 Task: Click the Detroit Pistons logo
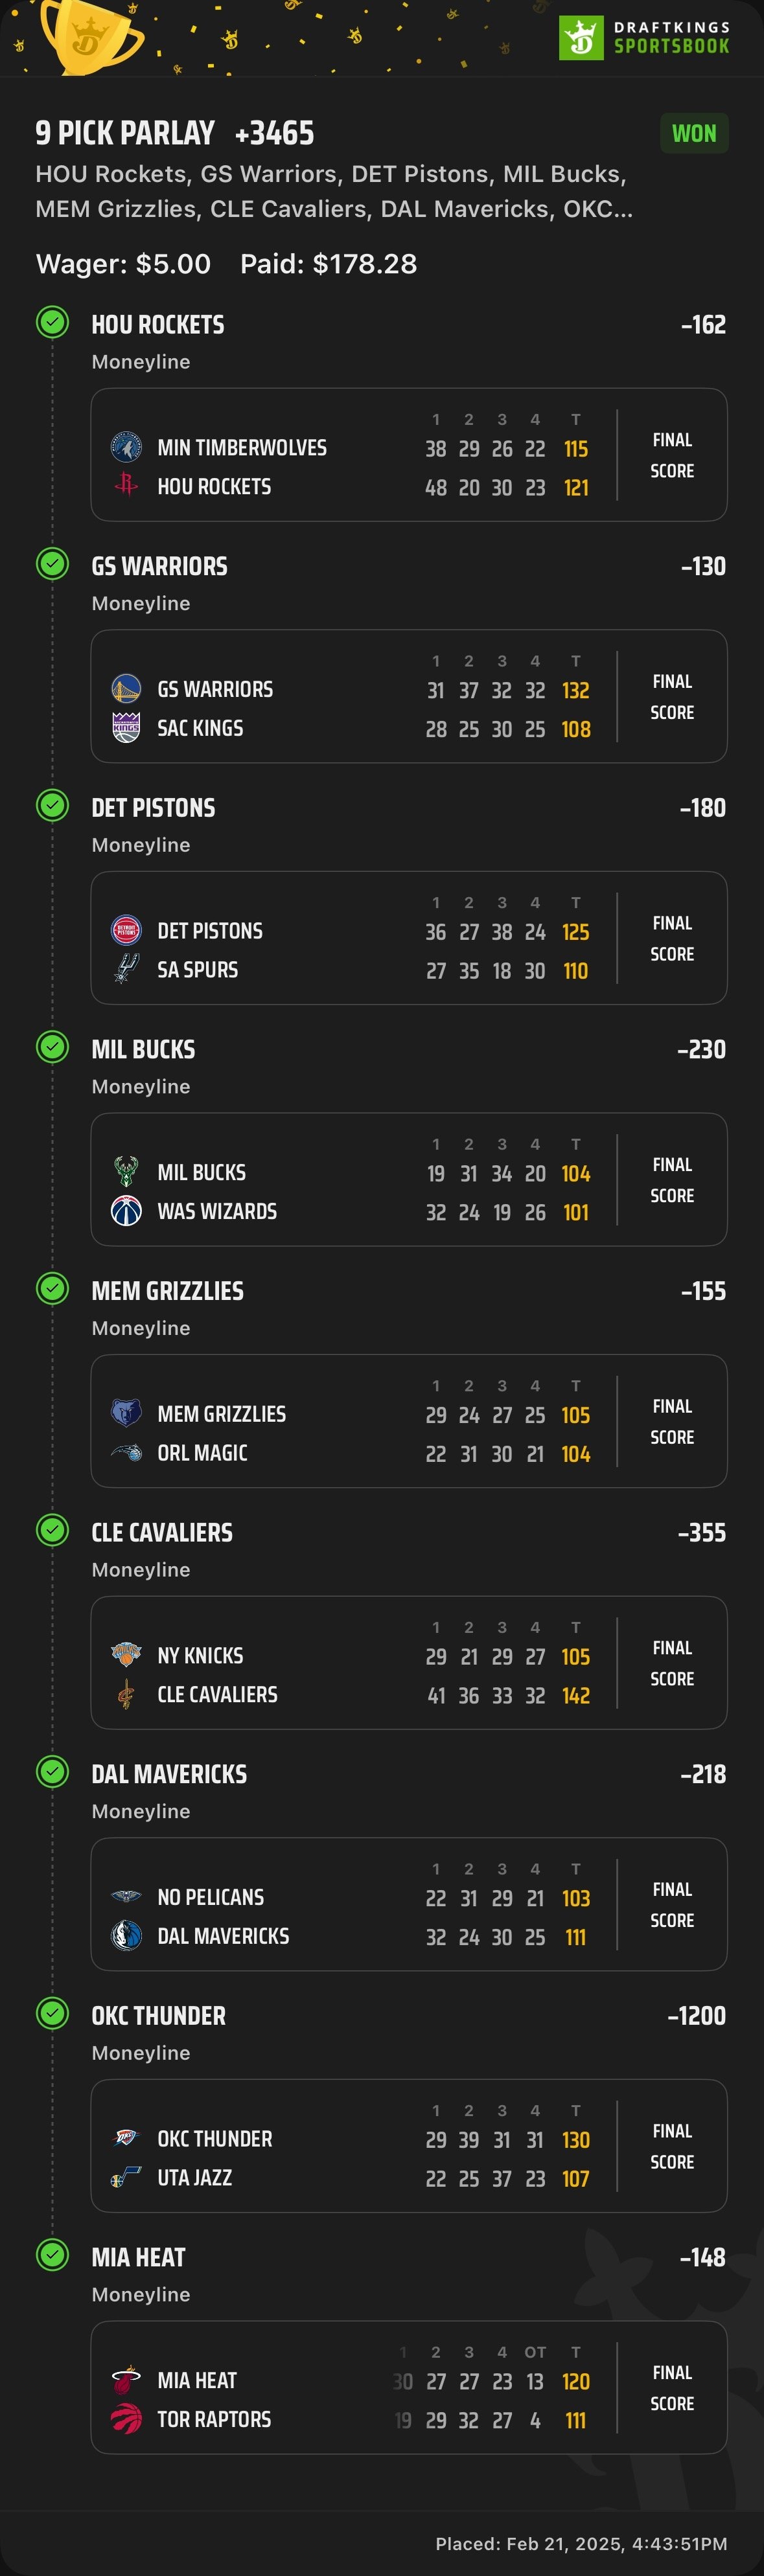[126, 930]
